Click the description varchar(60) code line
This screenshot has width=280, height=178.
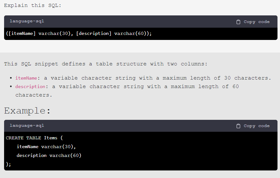(x=49, y=155)
